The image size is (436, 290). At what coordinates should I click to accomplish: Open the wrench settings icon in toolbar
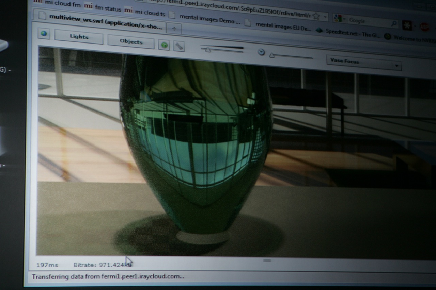point(179,46)
